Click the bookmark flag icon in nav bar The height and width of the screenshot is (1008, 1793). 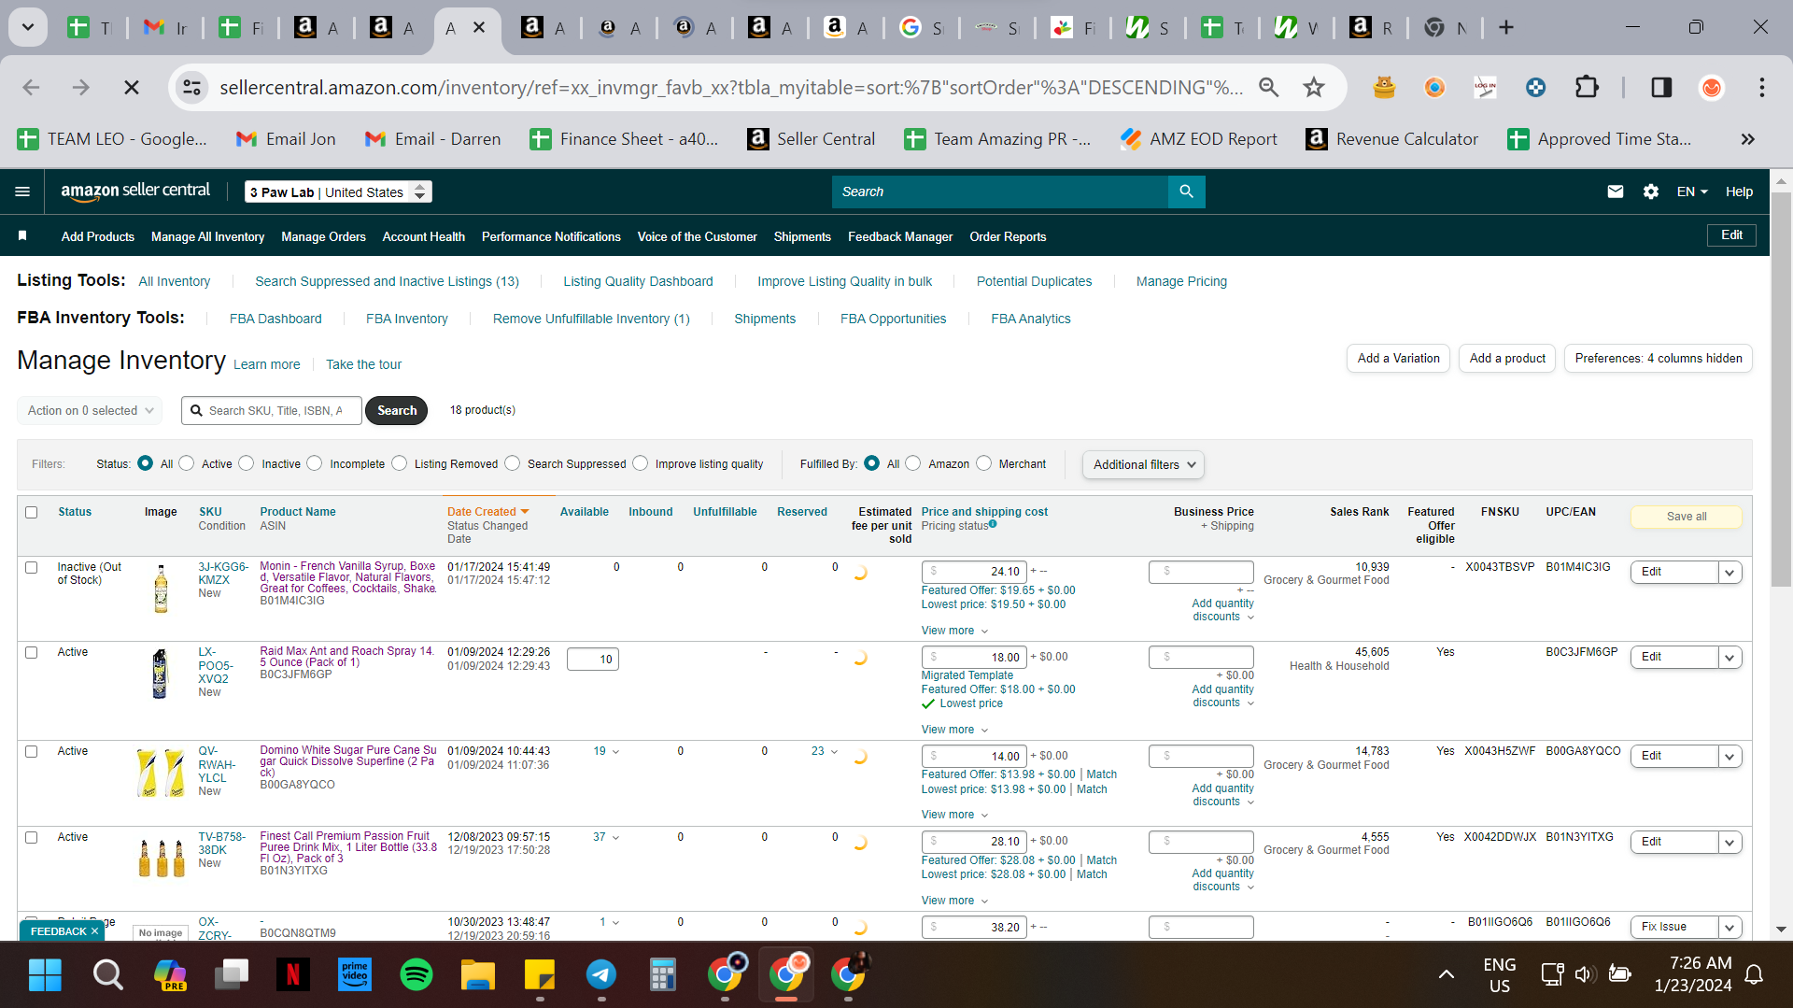[22, 236]
